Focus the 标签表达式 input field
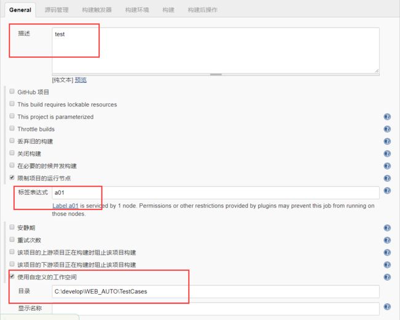This screenshot has width=400, height=320. tap(215, 193)
